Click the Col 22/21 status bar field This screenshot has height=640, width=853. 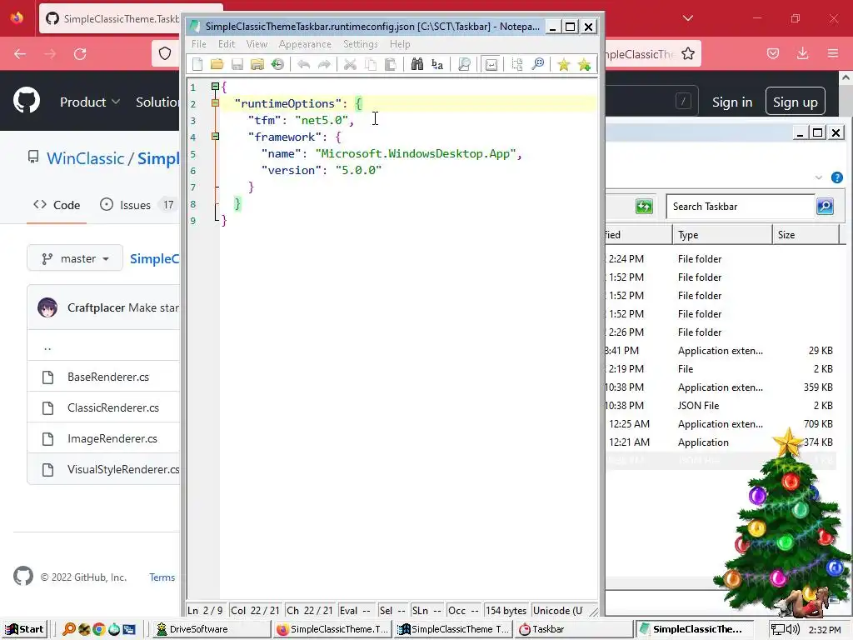tap(255, 611)
